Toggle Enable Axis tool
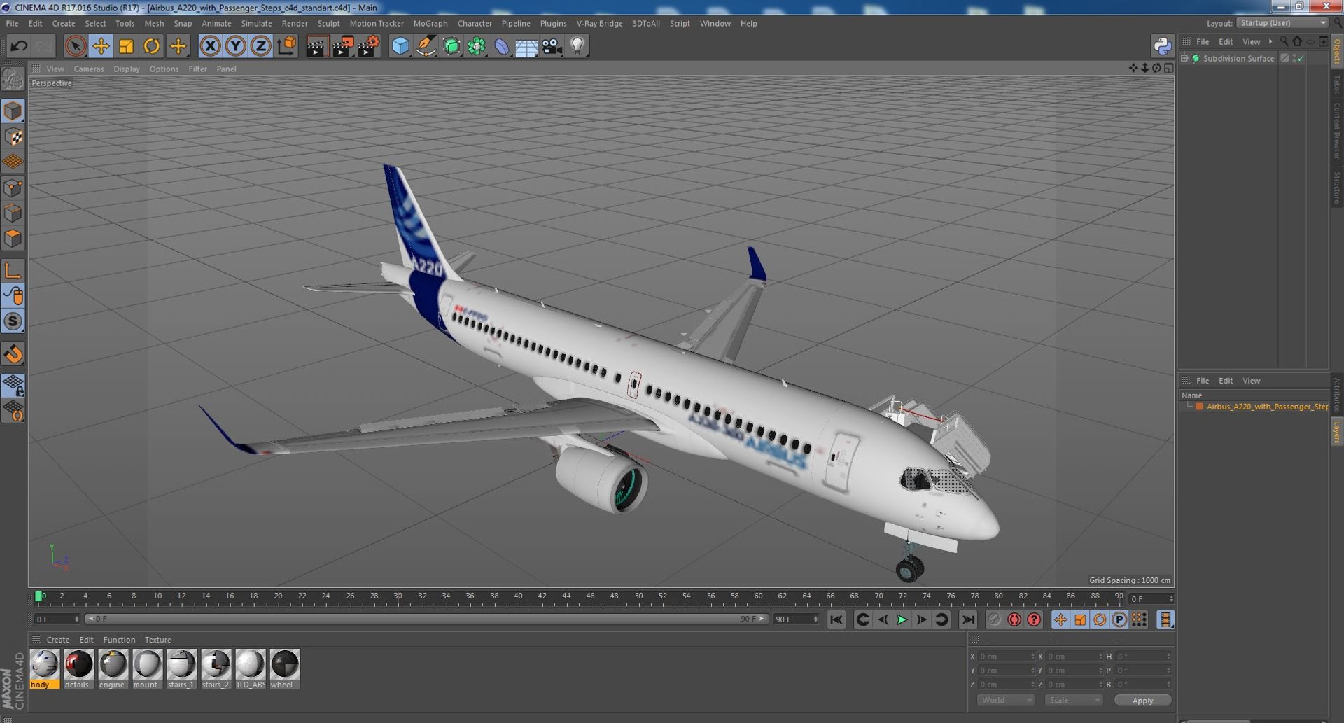Image resolution: width=1344 pixels, height=723 pixels. tap(13, 271)
